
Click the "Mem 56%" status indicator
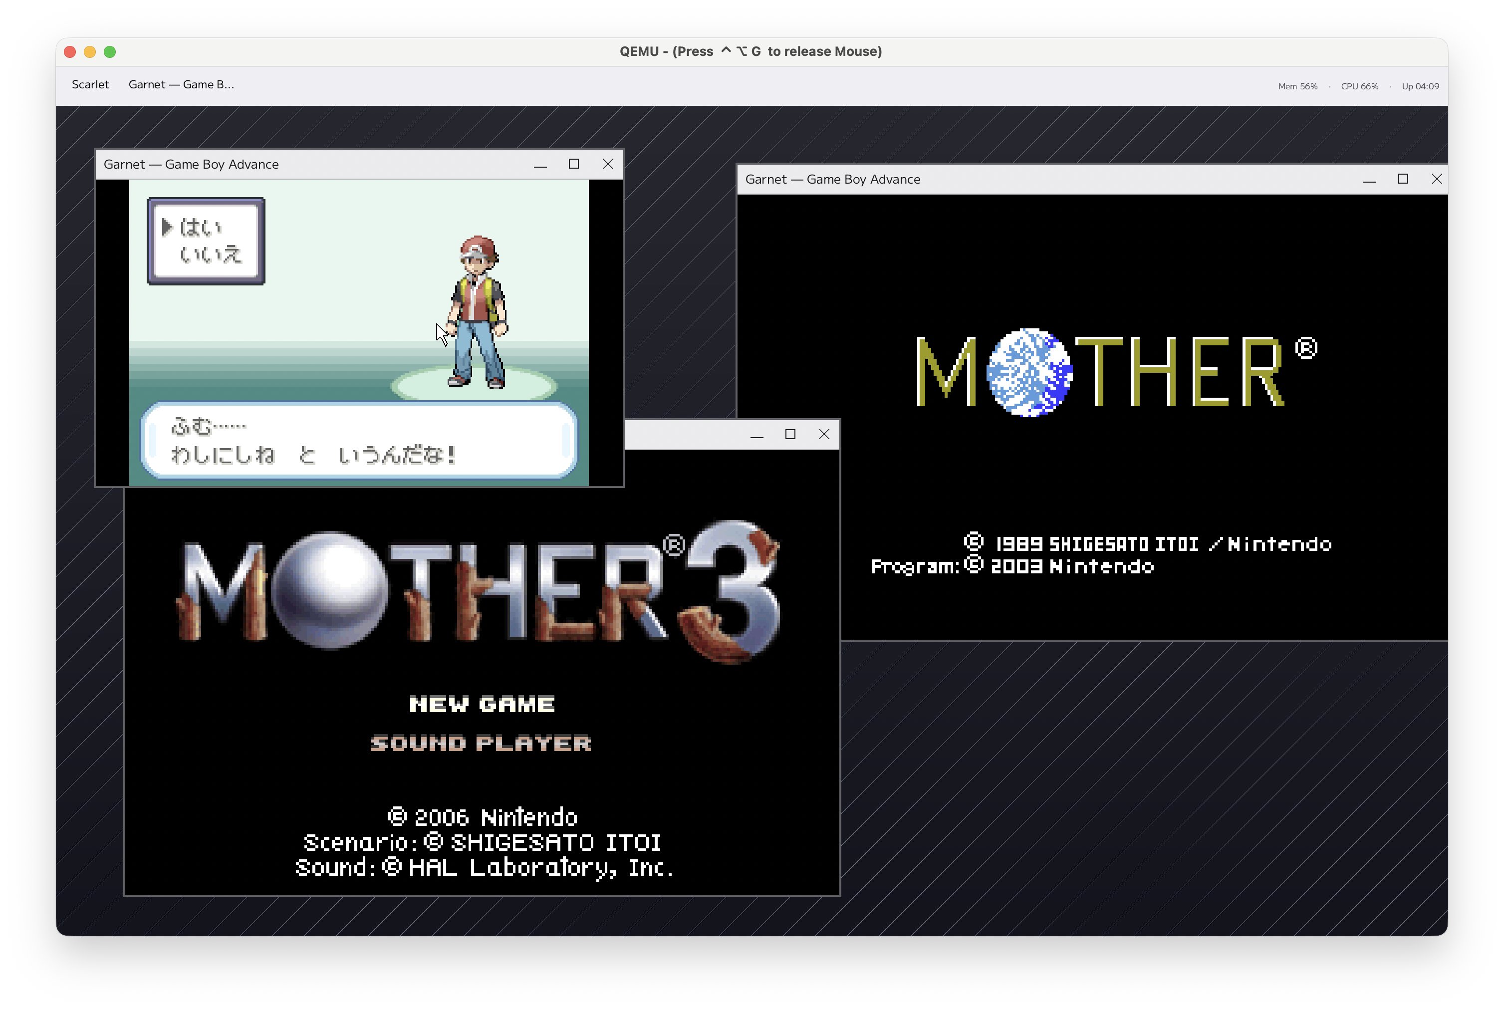point(1297,86)
